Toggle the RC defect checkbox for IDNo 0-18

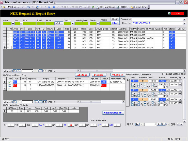[x=132, y=86]
